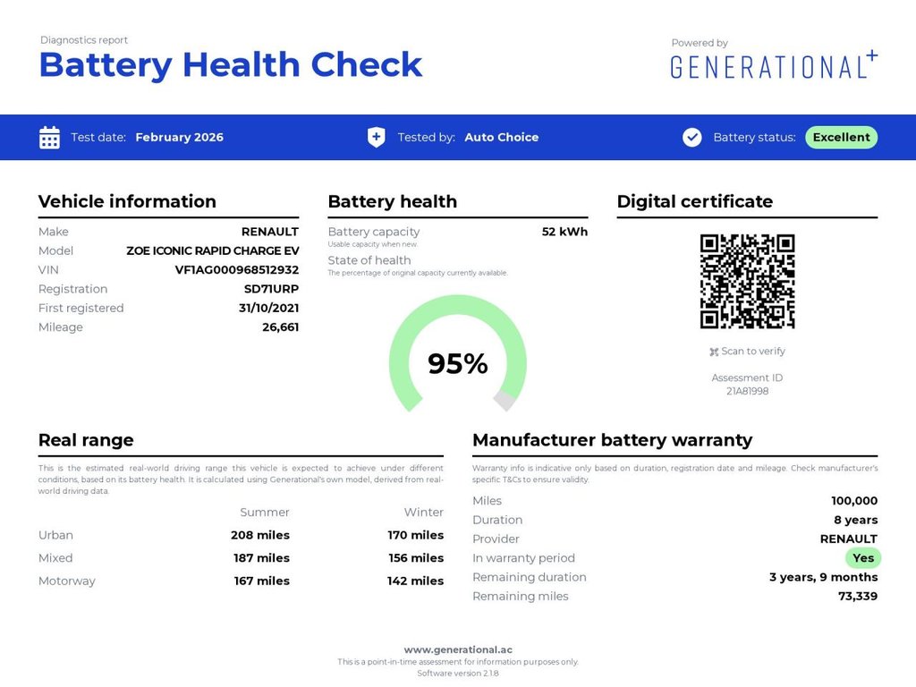Click the Motorway winter 142 miles value
Screen dimensions: 916x687
(x=415, y=581)
